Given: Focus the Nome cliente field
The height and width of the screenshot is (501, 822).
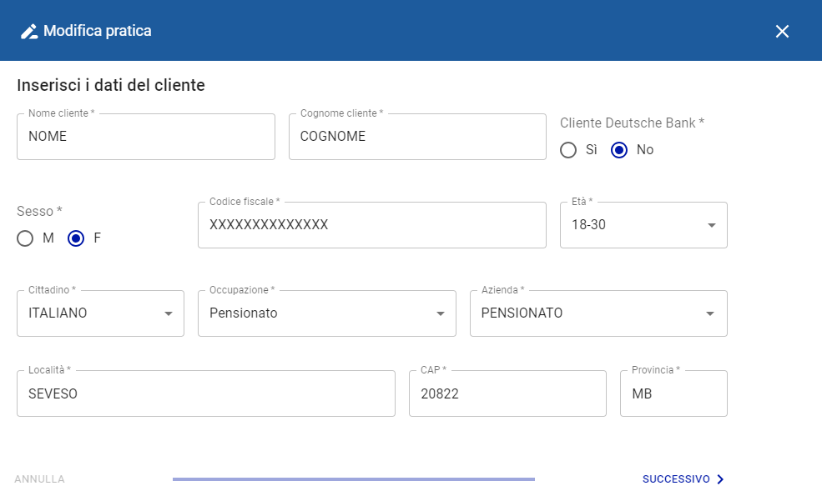Looking at the screenshot, I should pyautogui.click(x=146, y=137).
